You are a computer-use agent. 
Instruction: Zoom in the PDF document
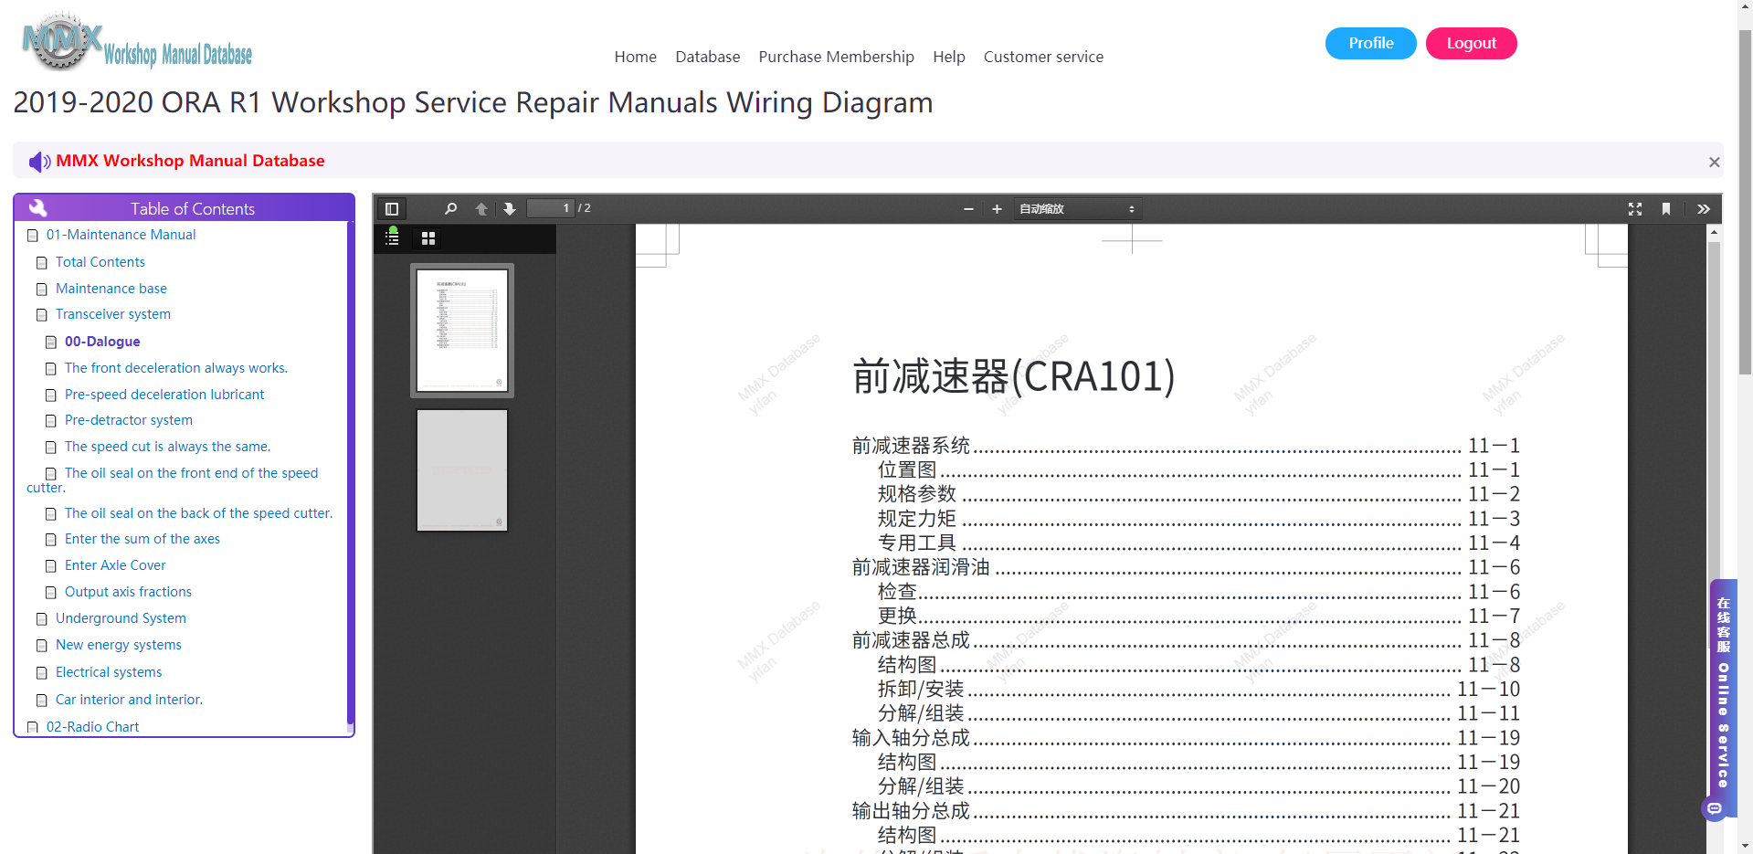(x=997, y=209)
